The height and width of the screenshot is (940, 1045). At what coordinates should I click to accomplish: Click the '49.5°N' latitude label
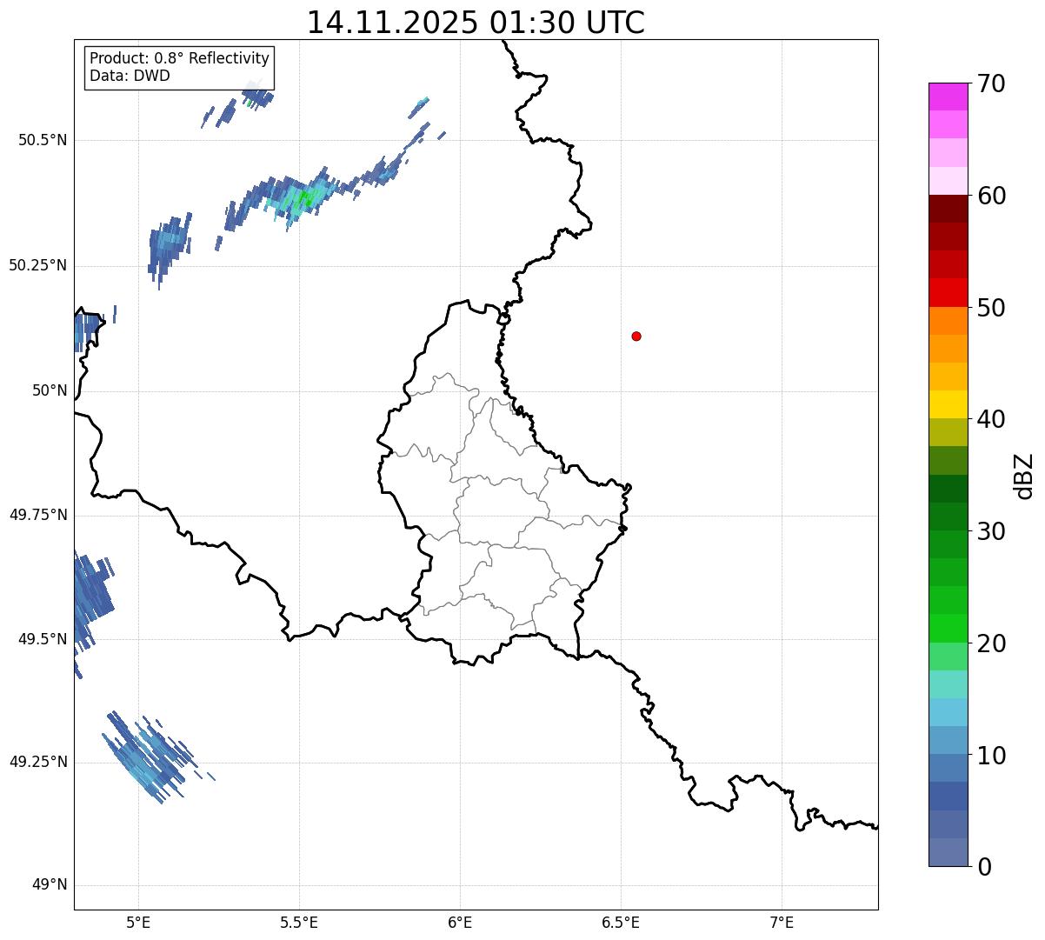click(x=43, y=639)
